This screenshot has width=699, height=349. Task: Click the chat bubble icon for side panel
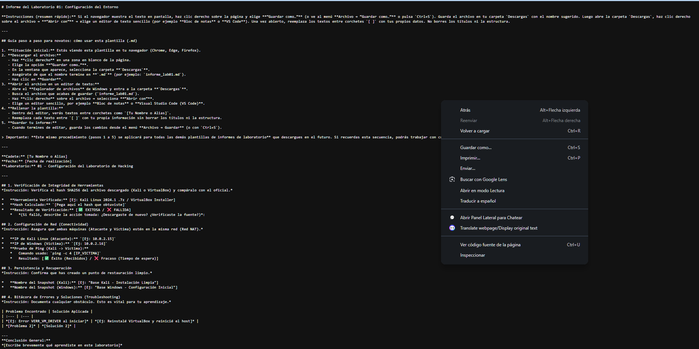coord(452,218)
